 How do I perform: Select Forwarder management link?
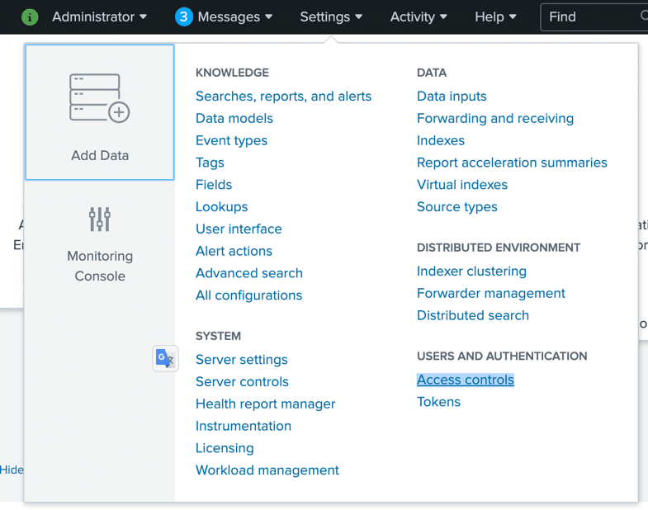491,294
